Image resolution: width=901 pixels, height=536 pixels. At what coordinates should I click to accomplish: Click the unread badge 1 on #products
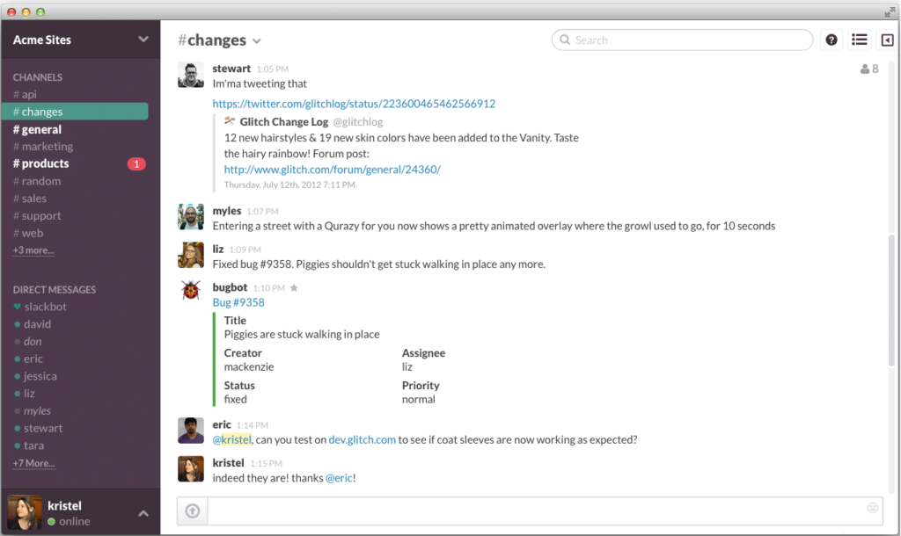[x=136, y=163]
